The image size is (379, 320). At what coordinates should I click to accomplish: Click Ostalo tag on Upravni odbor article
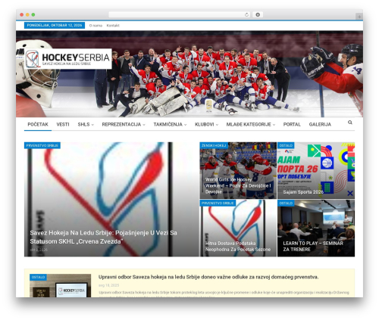pyautogui.click(x=38, y=277)
